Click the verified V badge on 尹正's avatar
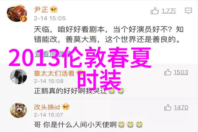The width and height of the screenshot is (198, 132). 24,19
